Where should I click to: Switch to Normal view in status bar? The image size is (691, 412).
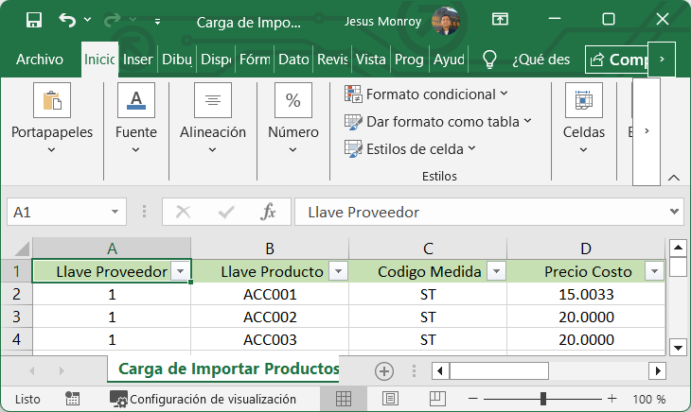pos(344,399)
